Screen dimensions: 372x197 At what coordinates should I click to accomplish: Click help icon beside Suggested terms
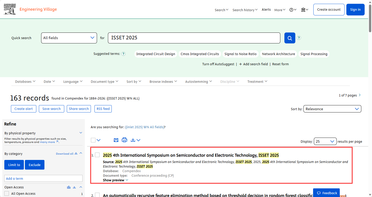pos(123,54)
